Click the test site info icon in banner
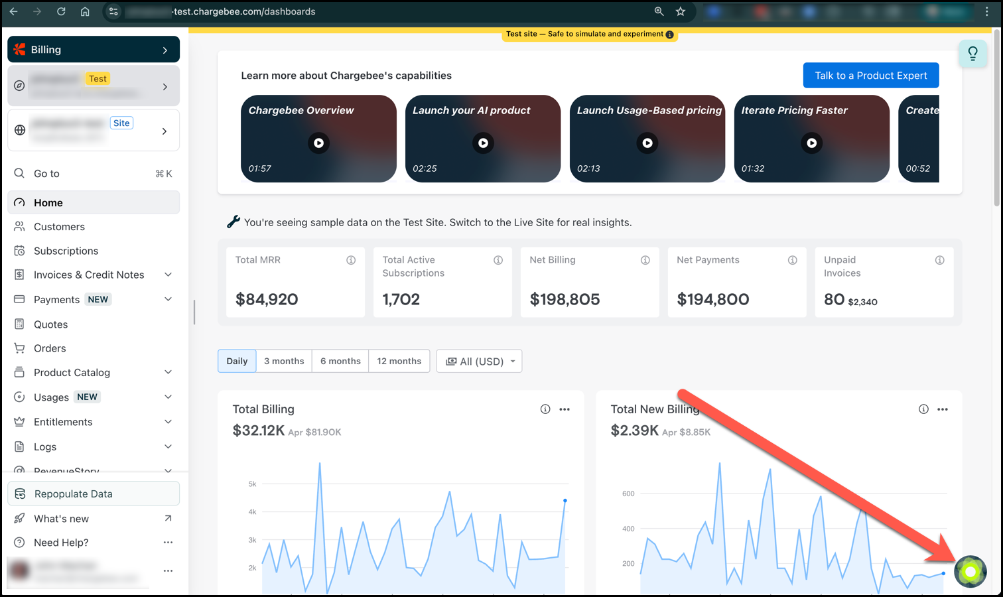1003x597 pixels. pyautogui.click(x=669, y=34)
